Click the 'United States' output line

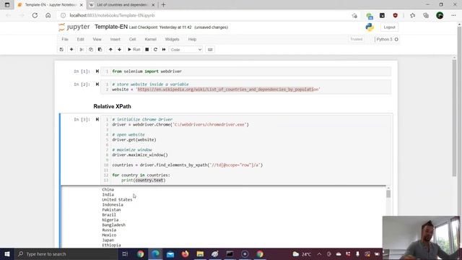coord(117,199)
